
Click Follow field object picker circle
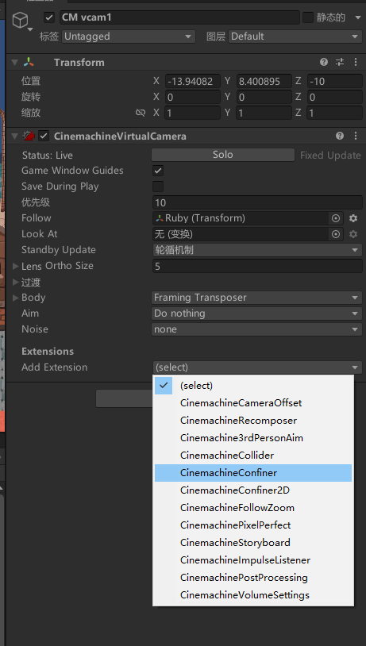point(336,218)
